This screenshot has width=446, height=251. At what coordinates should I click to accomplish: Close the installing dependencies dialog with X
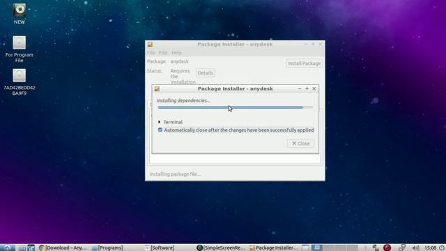point(314,89)
